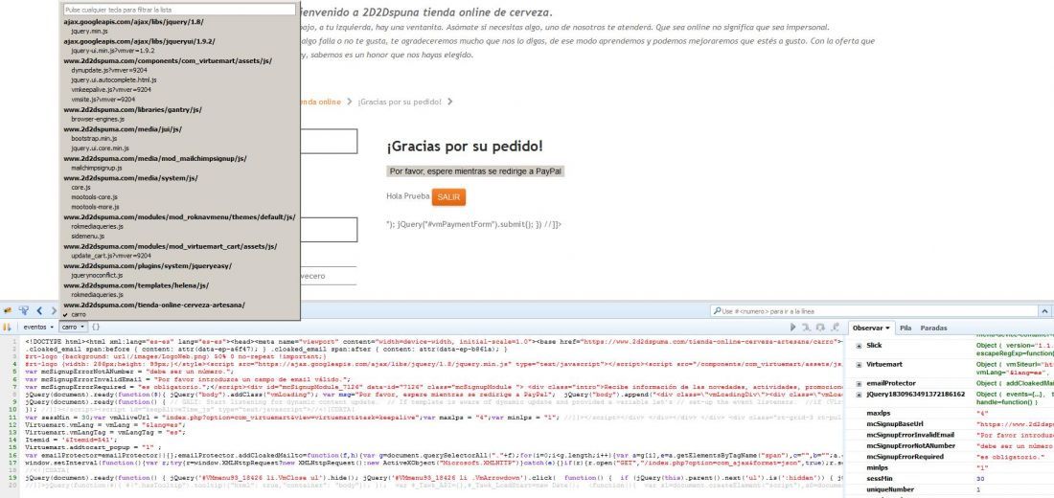This screenshot has width=1054, height=498.
Task: Open the Observar tab dropdown arrow
Action: (888, 328)
